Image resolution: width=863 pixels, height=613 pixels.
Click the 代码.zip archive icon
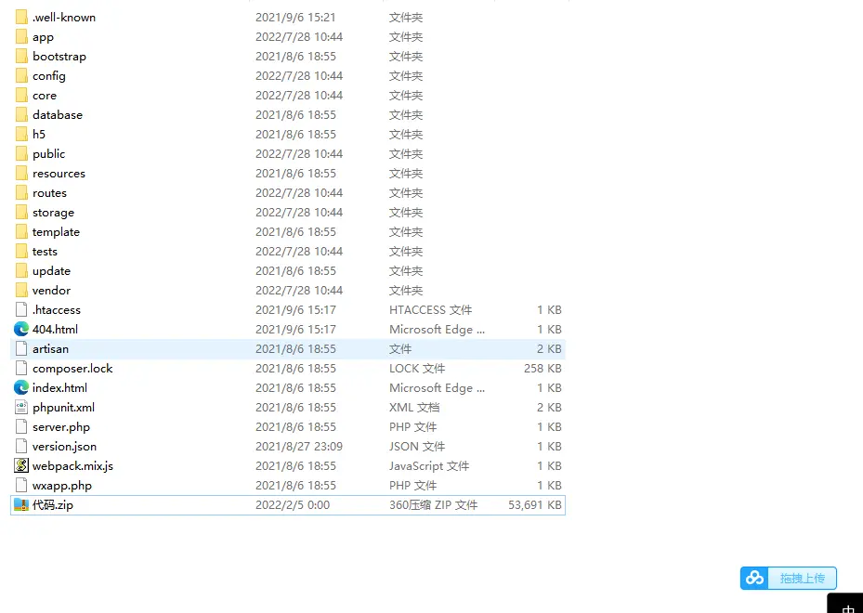21,504
